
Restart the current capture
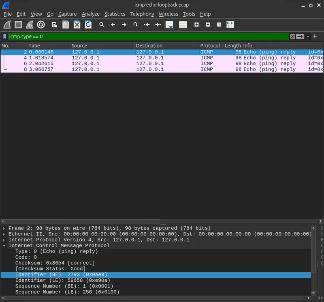(x=30, y=25)
